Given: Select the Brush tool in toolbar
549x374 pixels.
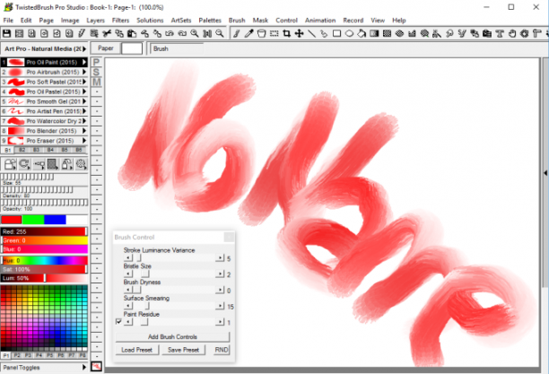Looking at the screenshot, I should pyautogui.click(x=237, y=33).
